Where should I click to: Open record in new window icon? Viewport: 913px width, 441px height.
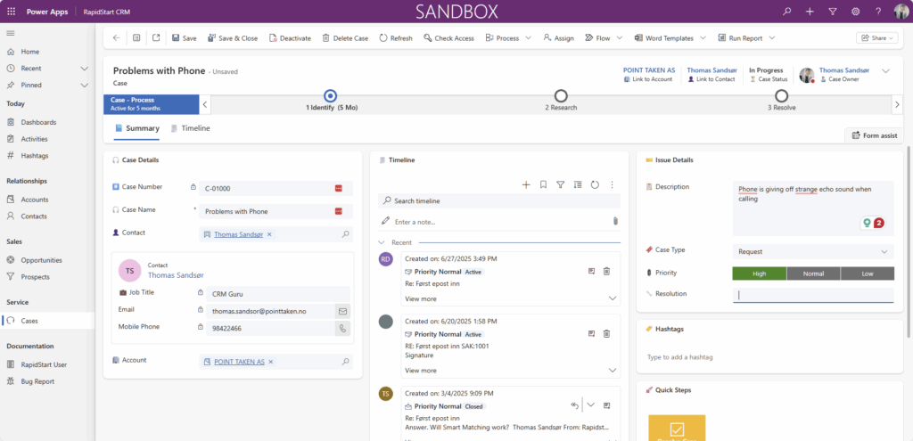pos(156,37)
